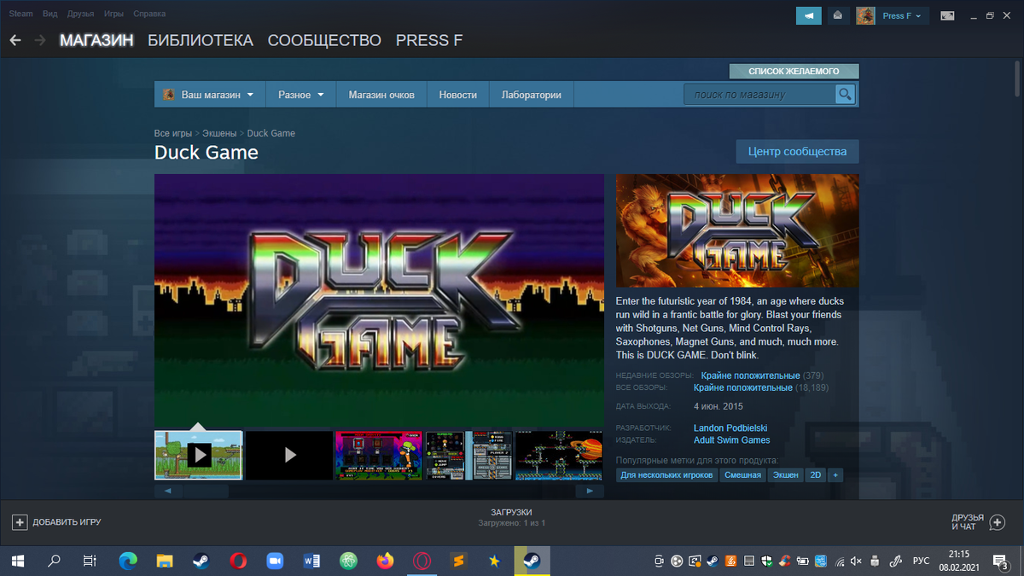The height and width of the screenshot is (576, 1024).
Task: Click the Add Game plus icon
Action: pos(20,521)
